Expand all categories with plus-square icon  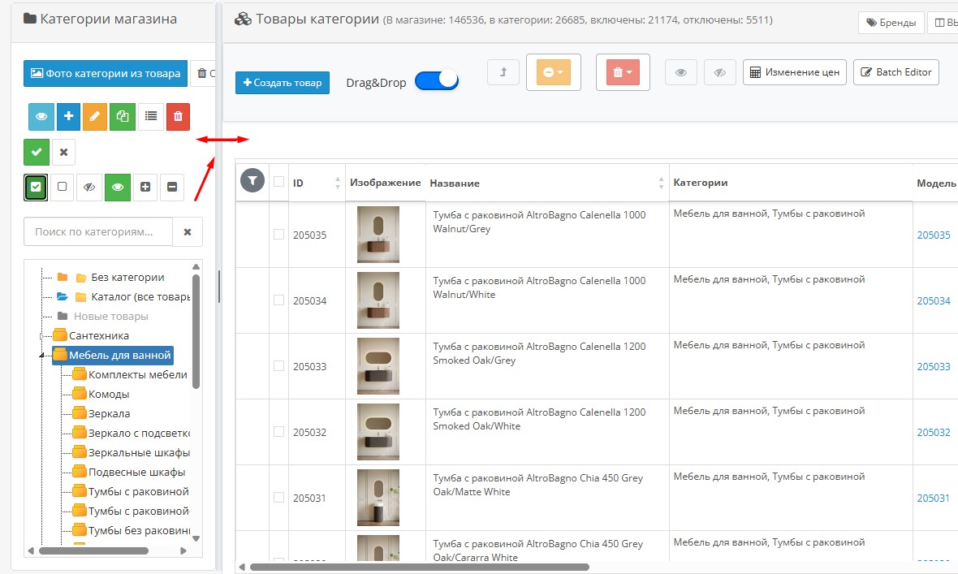(x=145, y=187)
